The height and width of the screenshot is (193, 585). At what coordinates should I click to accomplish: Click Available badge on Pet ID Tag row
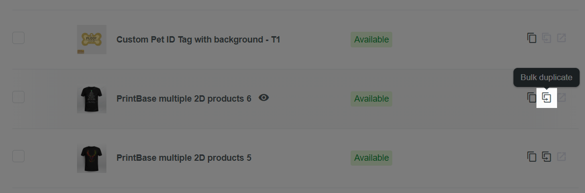coord(371,40)
